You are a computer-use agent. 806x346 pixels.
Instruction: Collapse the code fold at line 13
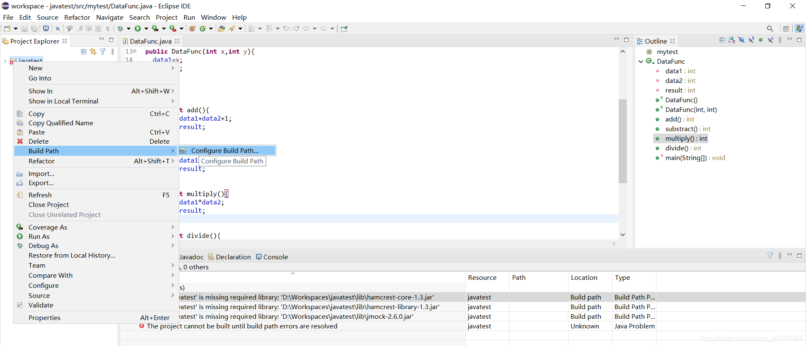(x=135, y=51)
